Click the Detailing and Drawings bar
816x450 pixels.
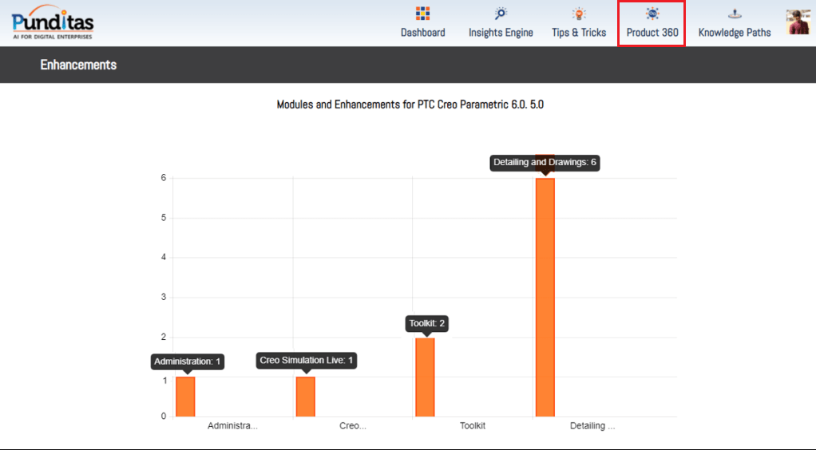pos(545,298)
